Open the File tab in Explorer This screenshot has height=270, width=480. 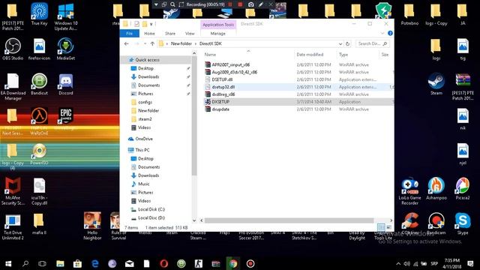click(130, 33)
